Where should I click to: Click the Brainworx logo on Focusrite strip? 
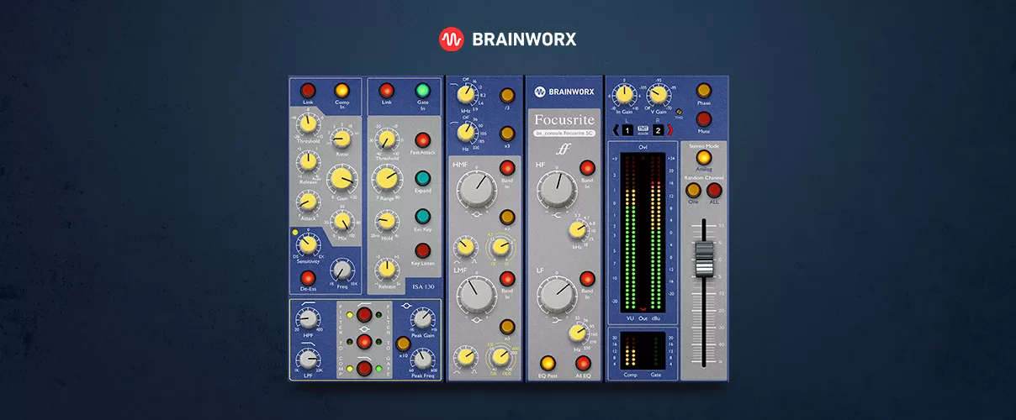point(566,92)
